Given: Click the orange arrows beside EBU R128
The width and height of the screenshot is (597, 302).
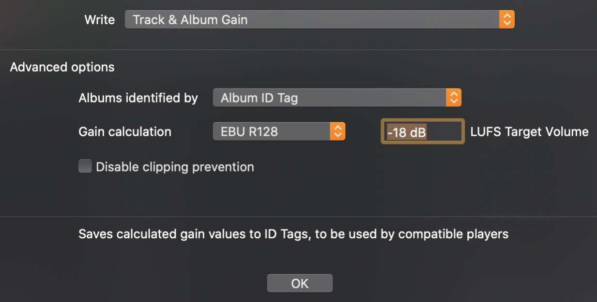Looking at the screenshot, I should 337,131.
